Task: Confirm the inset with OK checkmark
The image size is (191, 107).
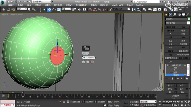Action: coord(83,62)
